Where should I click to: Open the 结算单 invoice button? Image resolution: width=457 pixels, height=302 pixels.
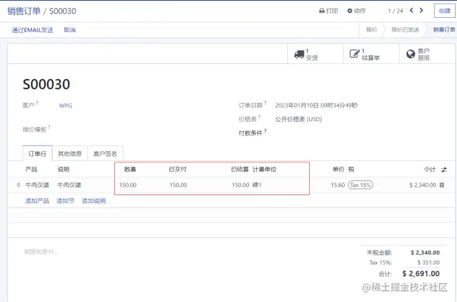click(x=371, y=54)
